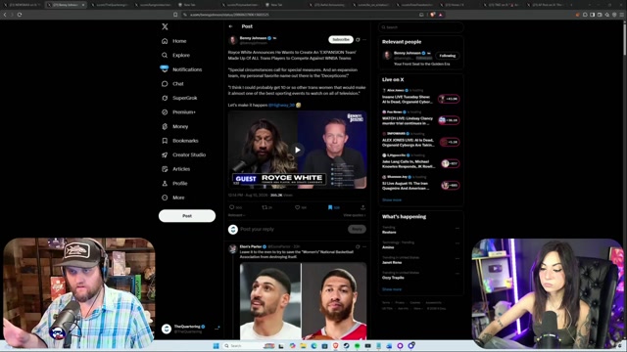This screenshot has width=627, height=352.
Task: Click the browser back arrow
Action: [5, 15]
